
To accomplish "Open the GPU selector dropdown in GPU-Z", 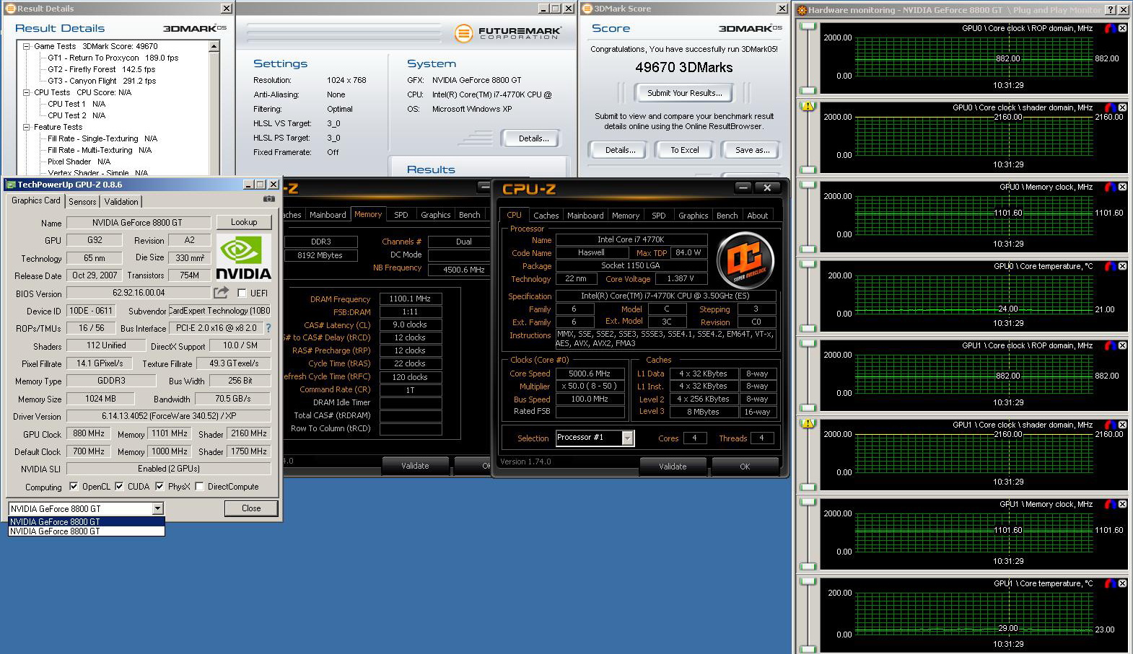I will (x=157, y=509).
